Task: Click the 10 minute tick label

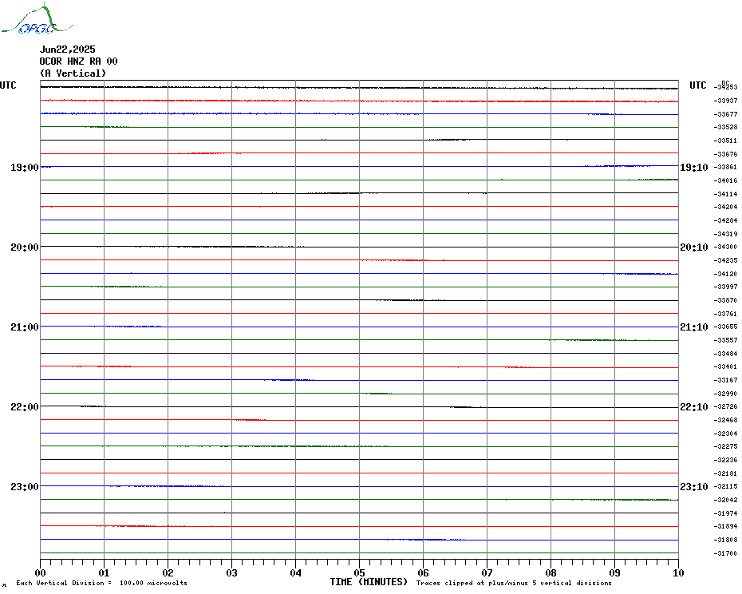Action: (x=678, y=572)
